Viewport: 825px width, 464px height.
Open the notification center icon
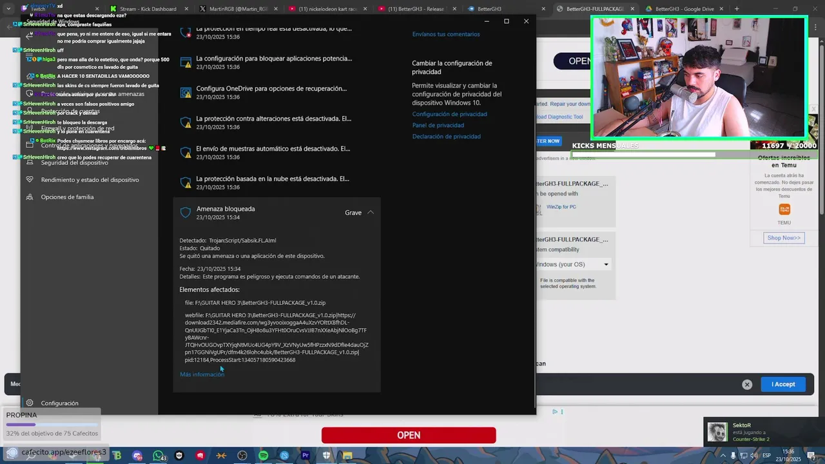tap(811, 456)
